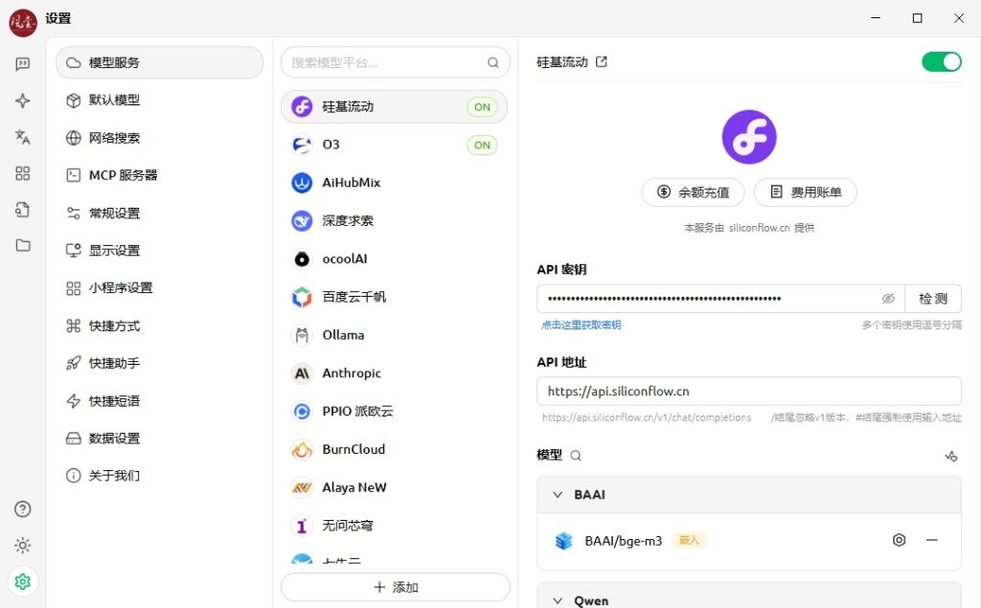This screenshot has height=608, width=981.
Task: Open the chat assistant icon in left sidebar
Action: [23, 64]
